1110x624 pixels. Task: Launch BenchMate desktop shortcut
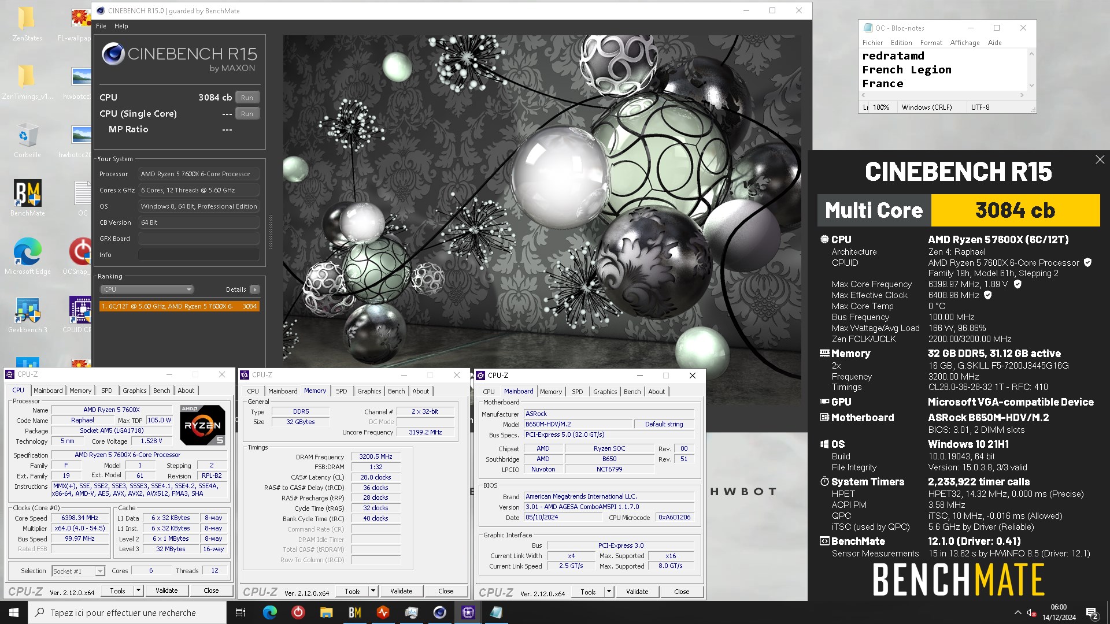27,198
